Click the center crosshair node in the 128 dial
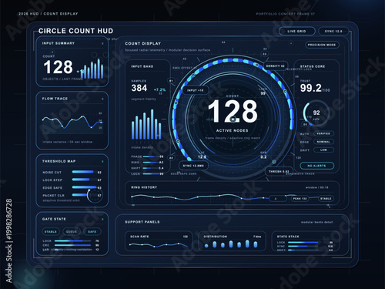Screen dimensions: 385x289 click(x=233, y=119)
